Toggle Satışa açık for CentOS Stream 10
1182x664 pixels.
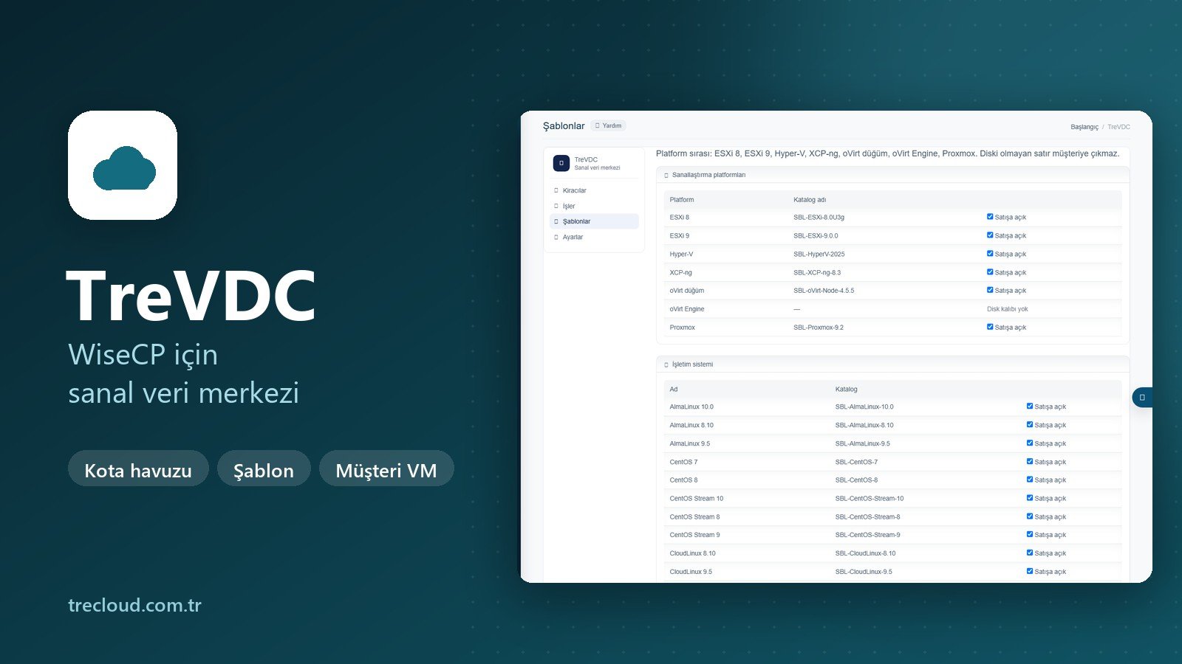(1030, 498)
